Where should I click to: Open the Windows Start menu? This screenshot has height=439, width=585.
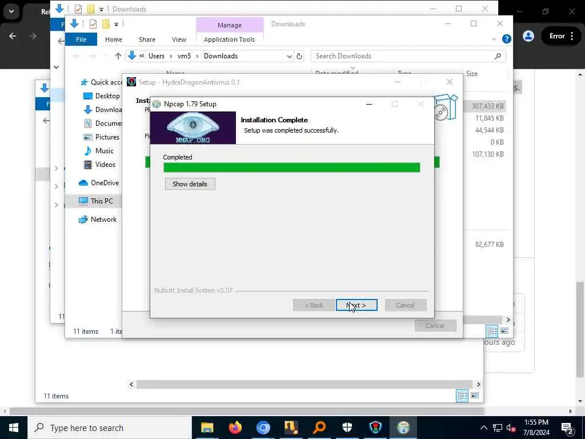[14, 428]
